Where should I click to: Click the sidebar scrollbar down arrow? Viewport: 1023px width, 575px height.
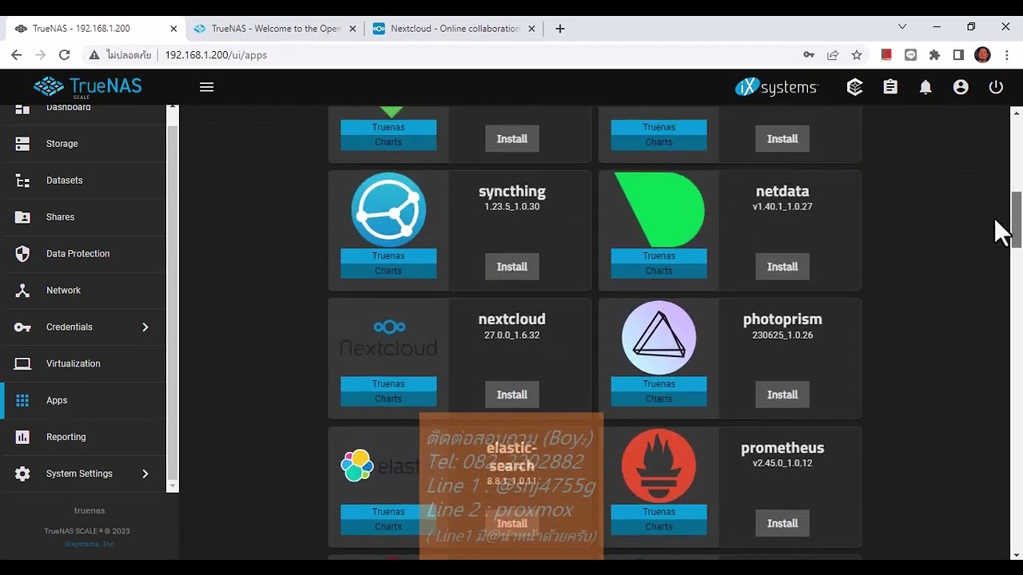173,486
